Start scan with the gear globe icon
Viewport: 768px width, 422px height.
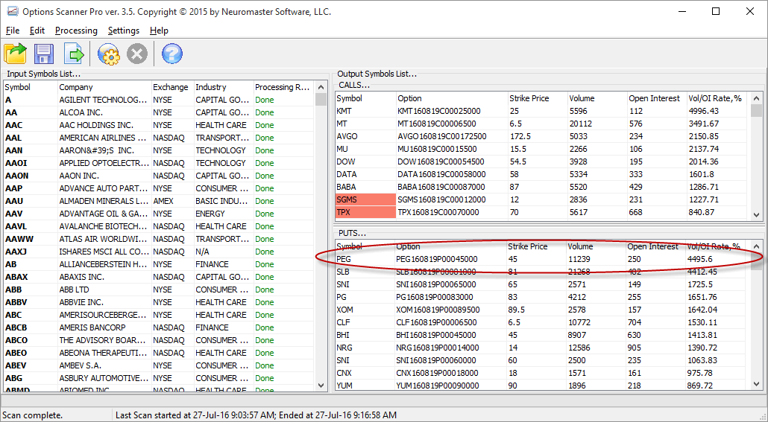pyautogui.click(x=108, y=54)
